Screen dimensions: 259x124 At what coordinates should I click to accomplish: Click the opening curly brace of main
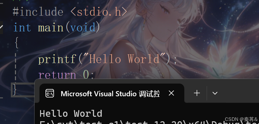point(17,43)
